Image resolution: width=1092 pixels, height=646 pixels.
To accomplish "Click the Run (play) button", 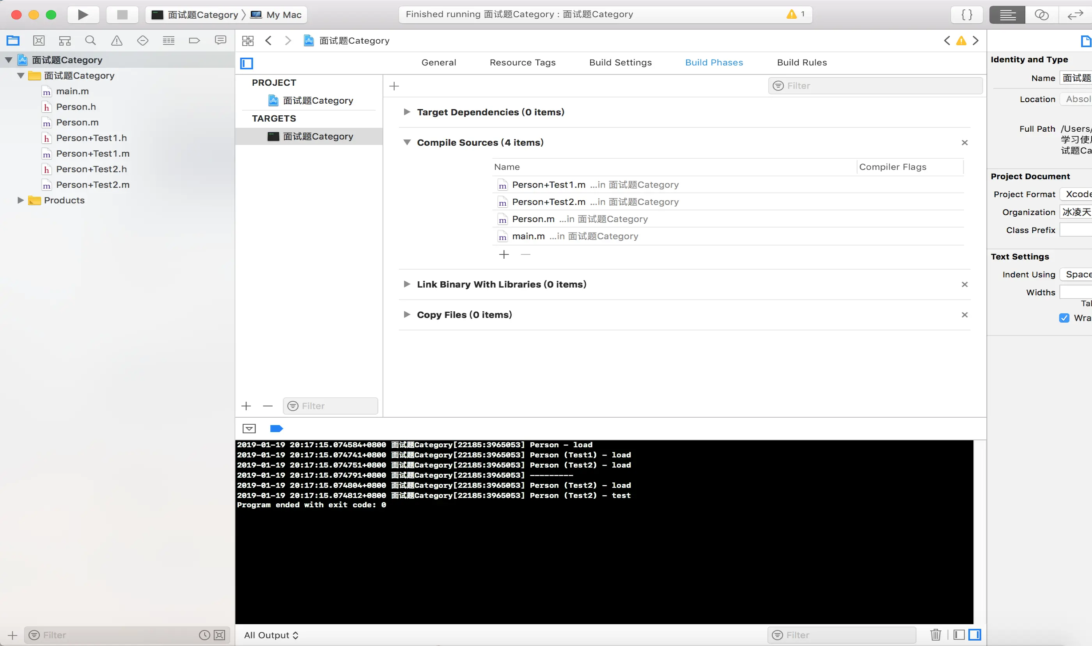I will pos(83,15).
